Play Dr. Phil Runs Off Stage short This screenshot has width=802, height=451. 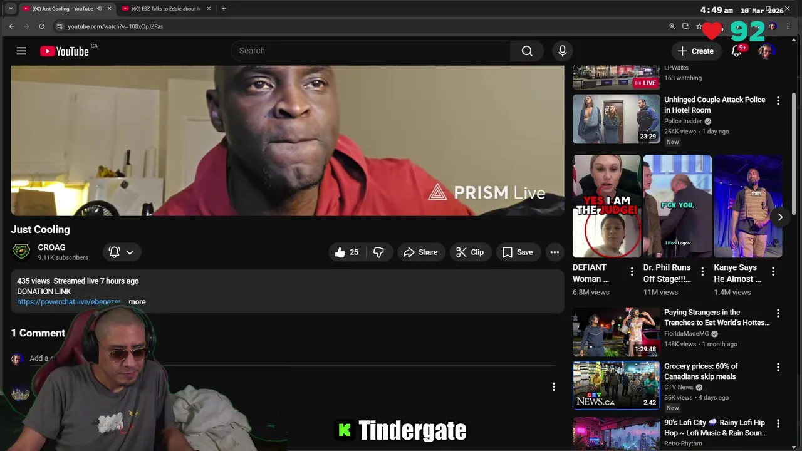pyautogui.click(x=677, y=206)
